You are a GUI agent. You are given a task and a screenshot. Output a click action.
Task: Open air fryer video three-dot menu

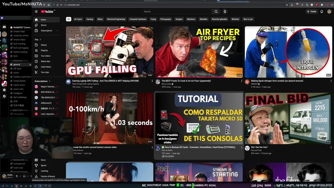tap(242, 81)
